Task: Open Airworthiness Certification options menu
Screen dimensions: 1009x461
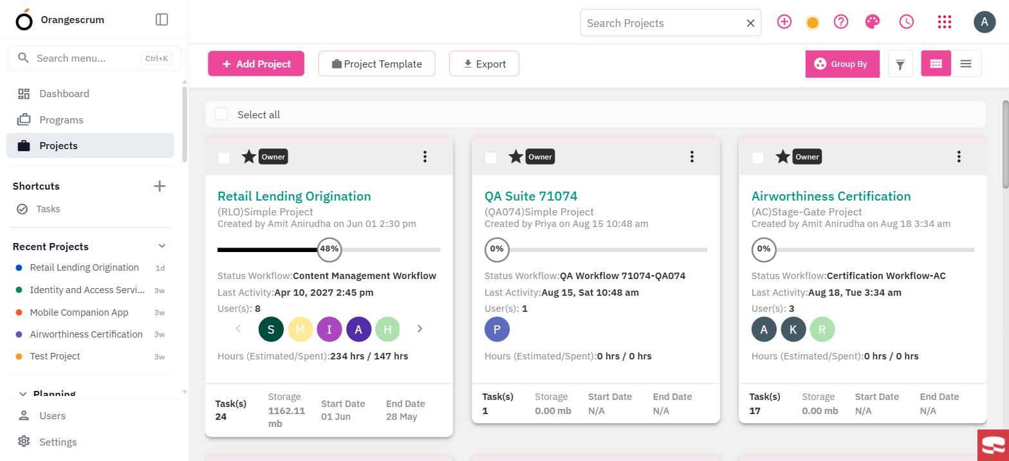Action: tap(959, 156)
